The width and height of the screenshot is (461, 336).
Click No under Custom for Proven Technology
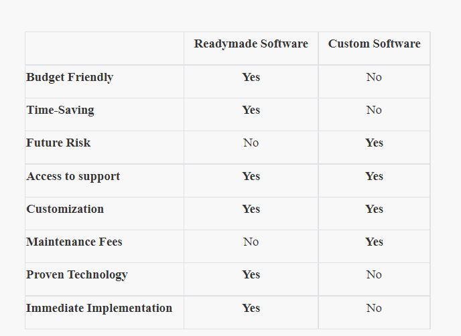pos(374,274)
